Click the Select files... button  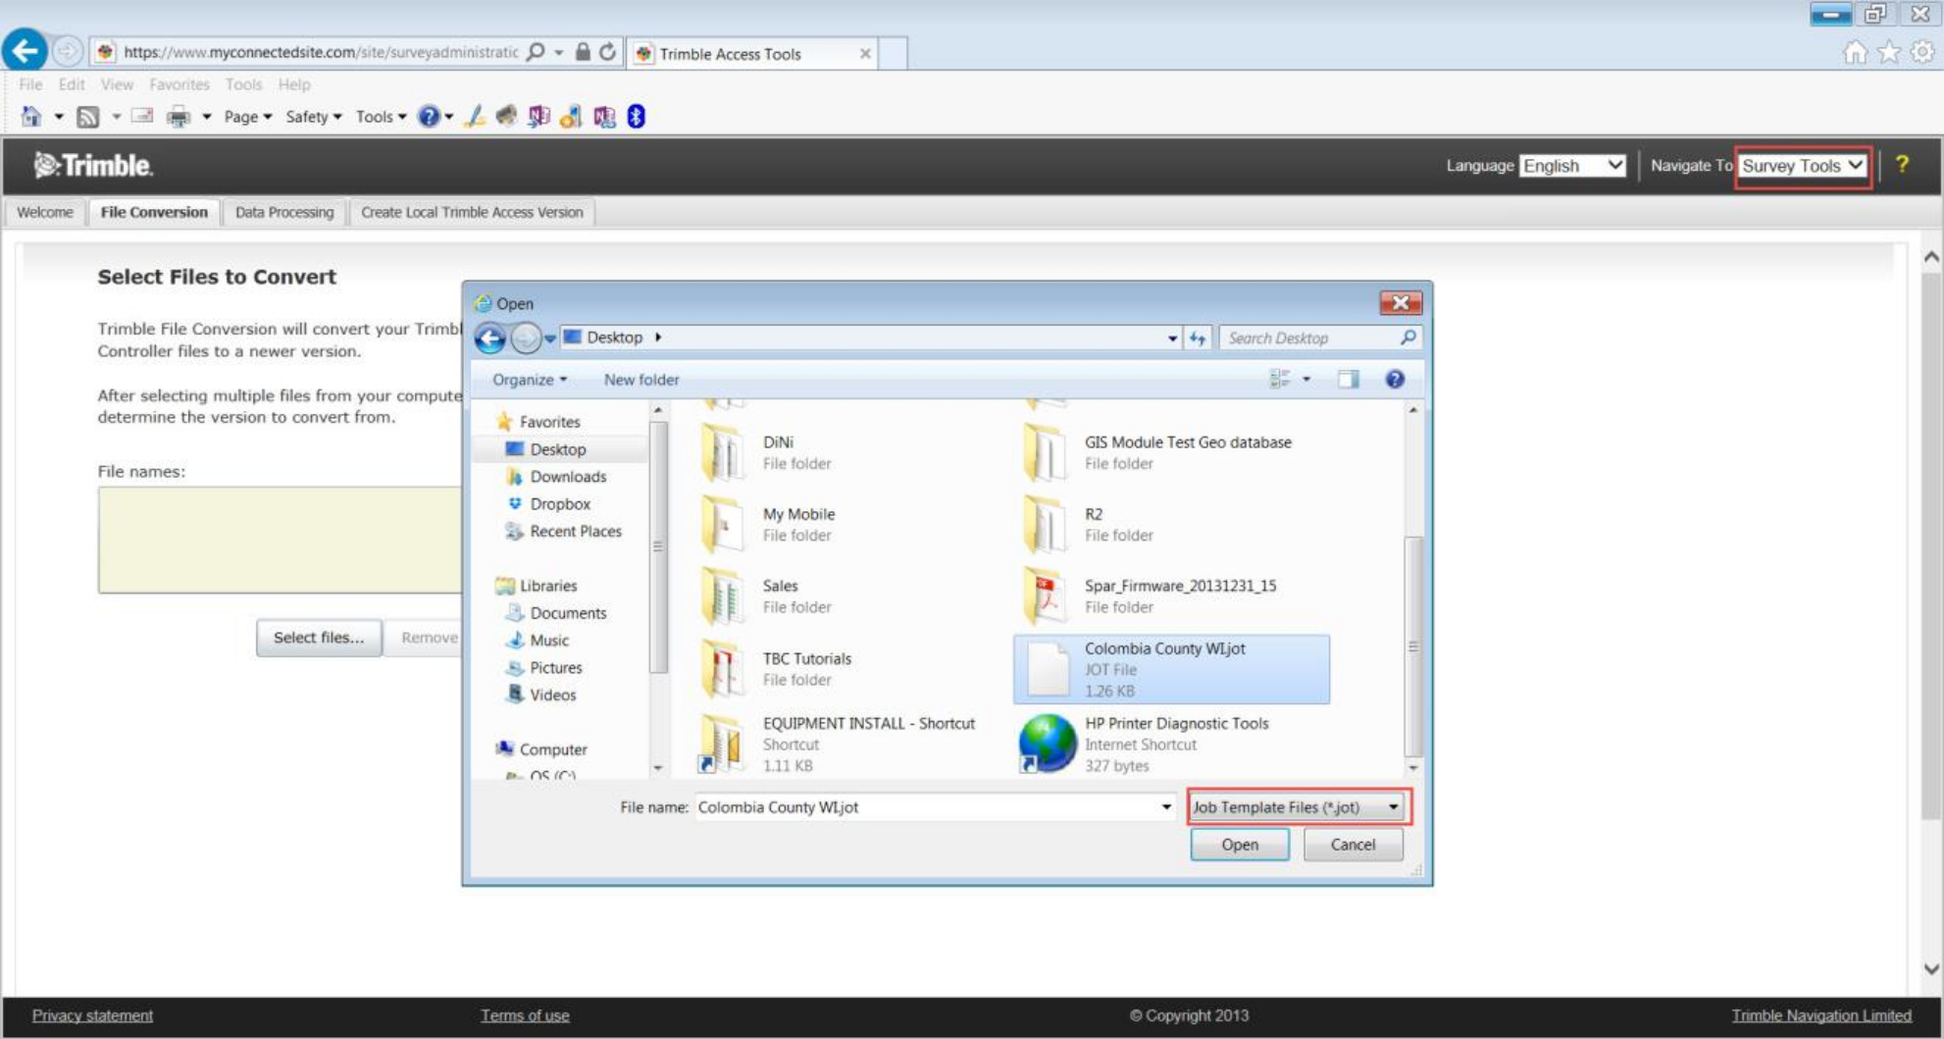pyautogui.click(x=319, y=638)
